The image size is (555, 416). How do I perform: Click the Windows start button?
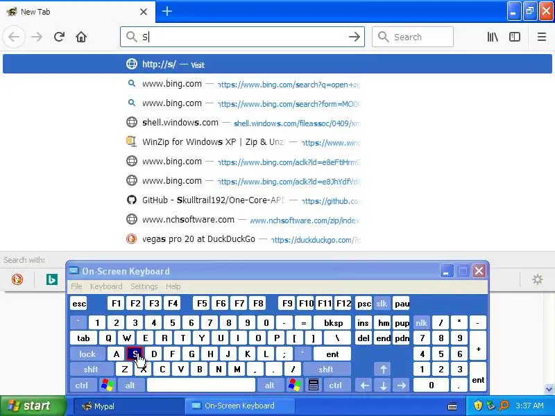coord(33,406)
